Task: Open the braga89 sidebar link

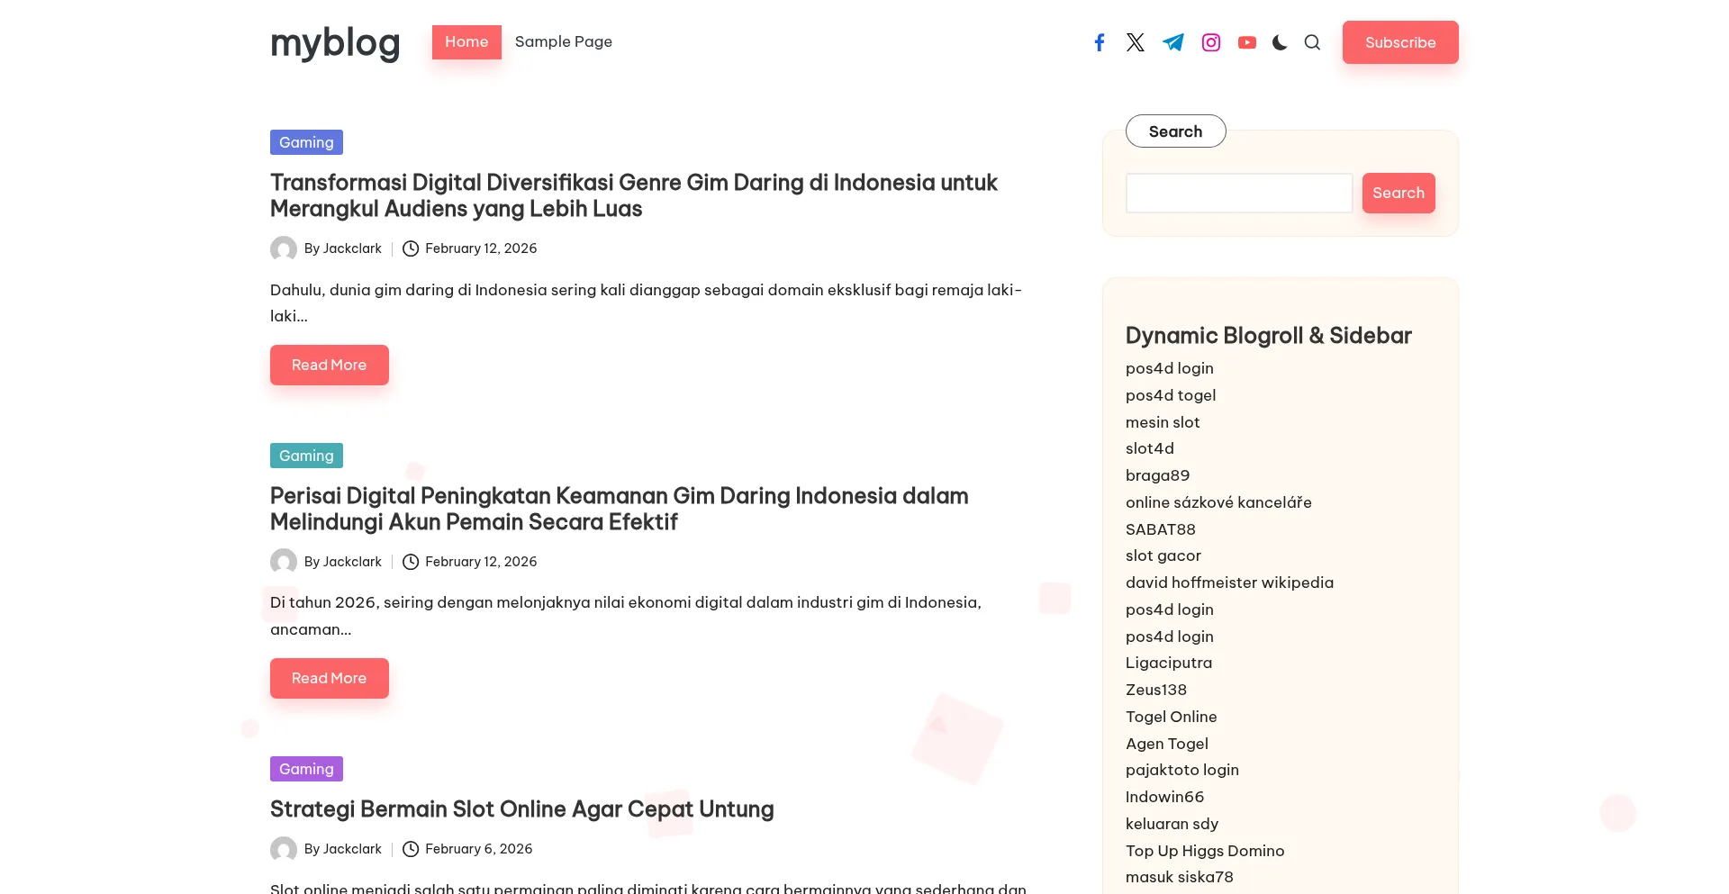Action: pyautogui.click(x=1158, y=475)
